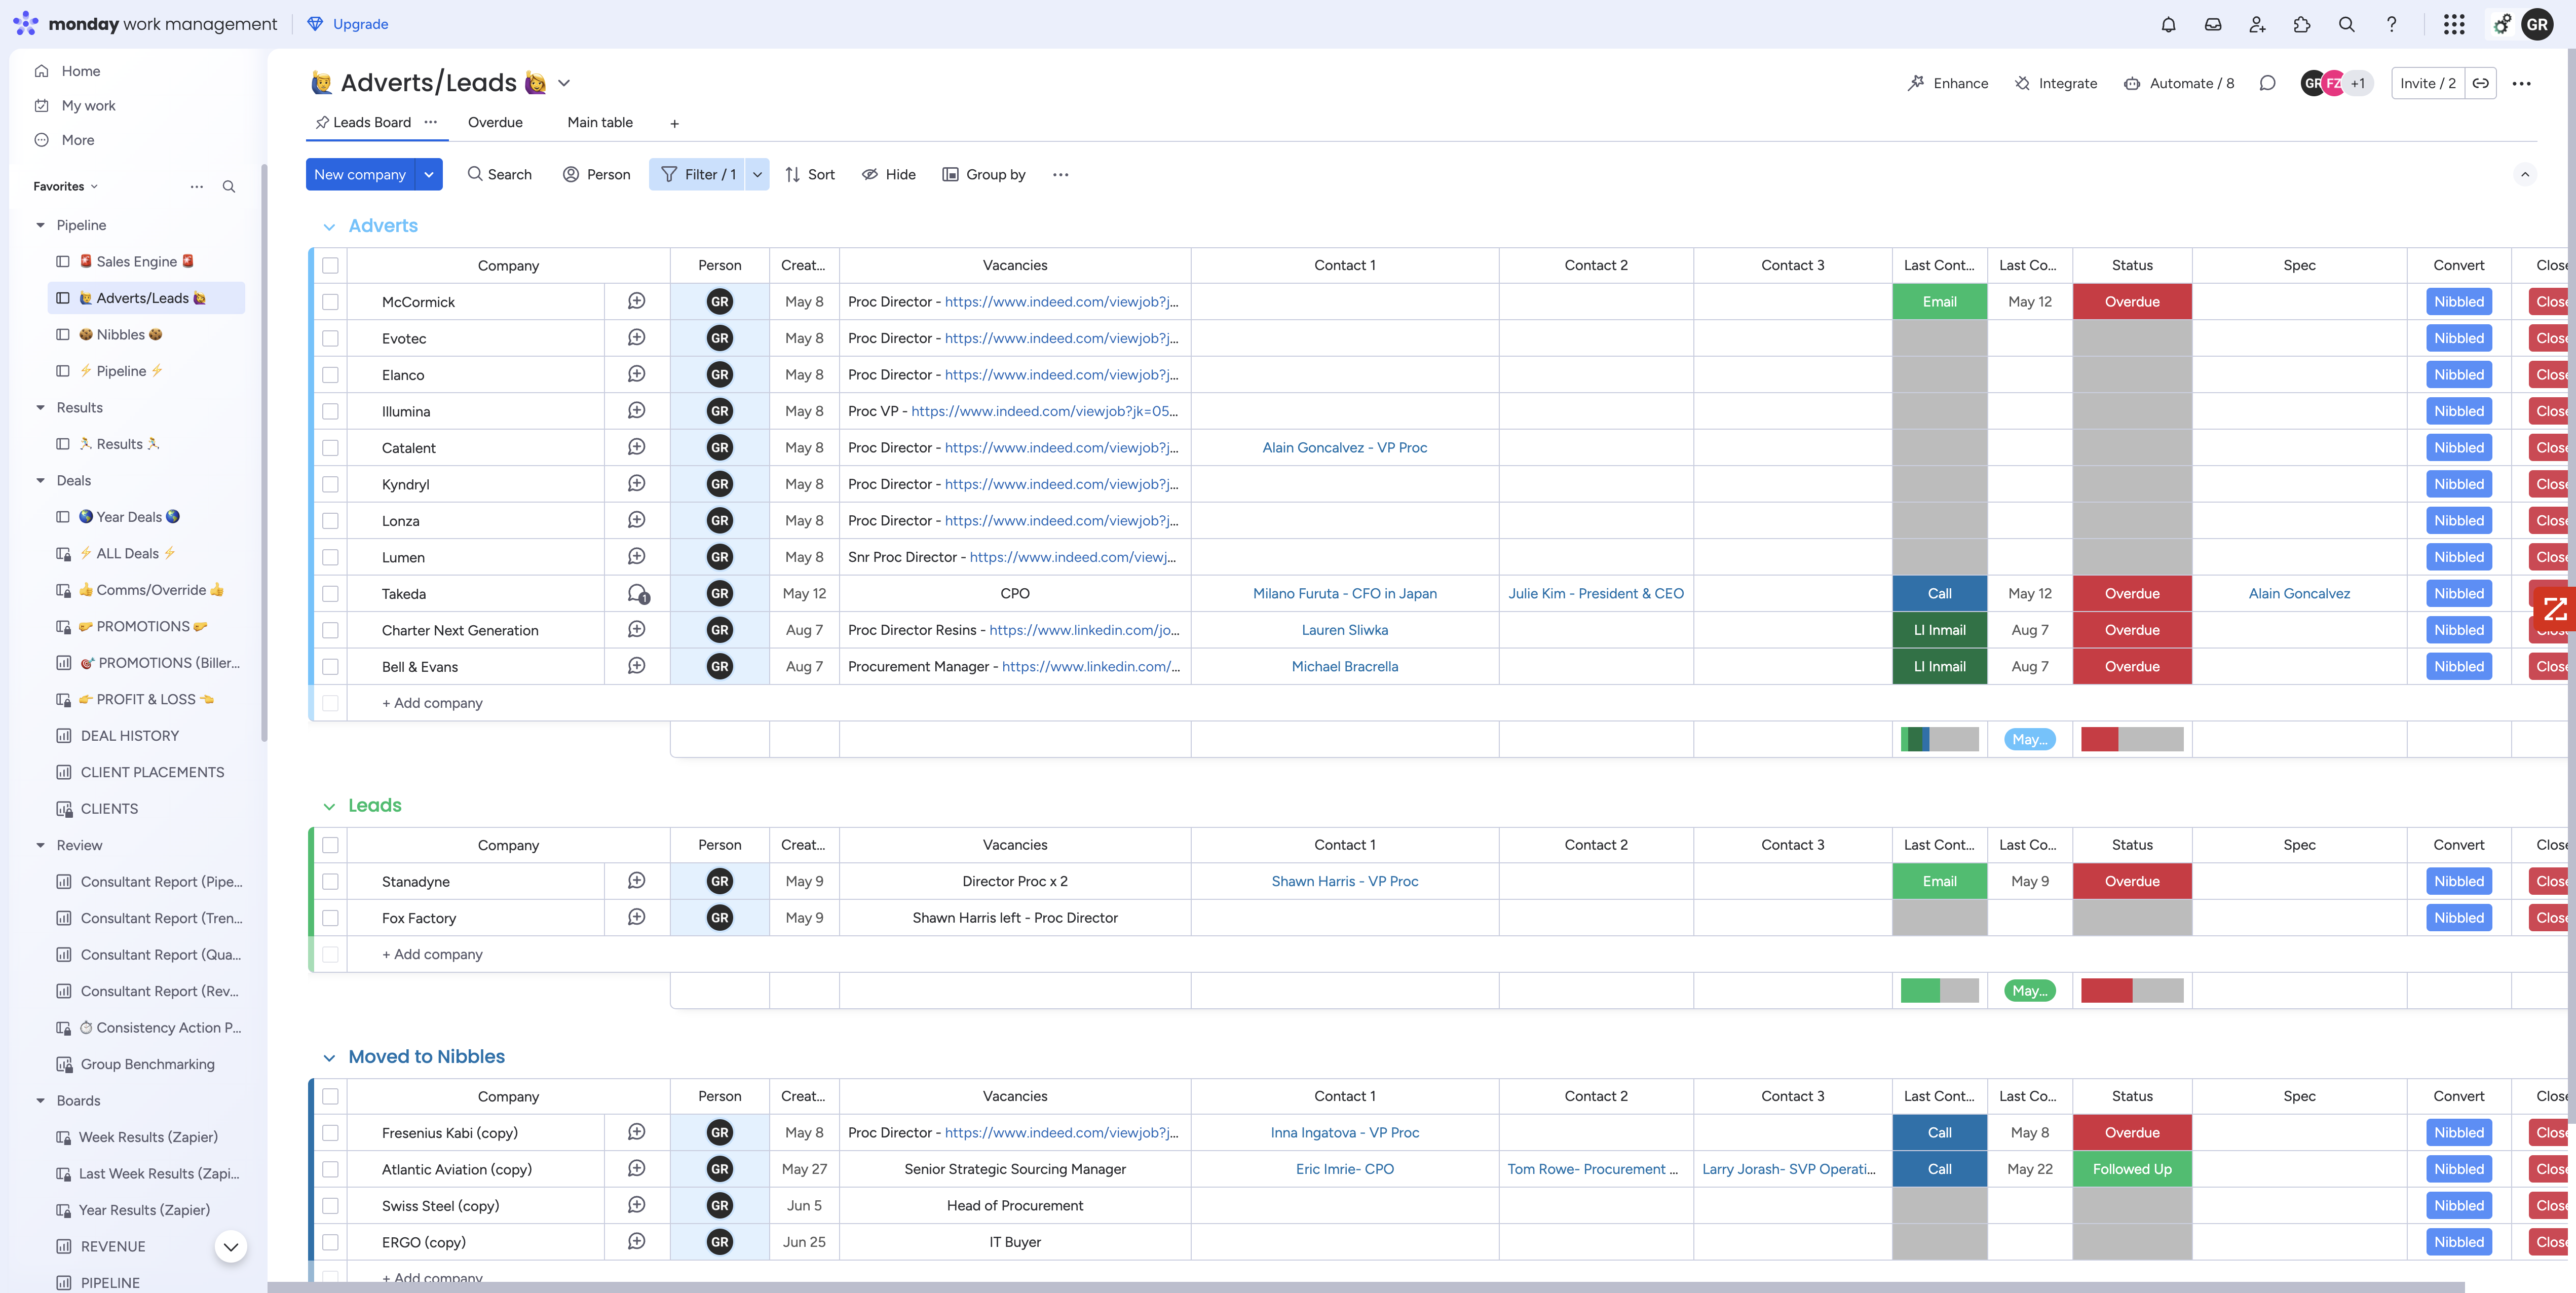The height and width of the screenshot is (1293, 2576).
Task: Click the invite members icon in top bar
Action: (2257, 24)
